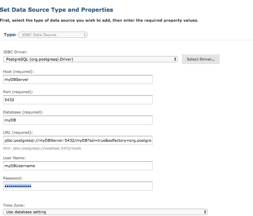Click the 'Port (required):' label
The width and height of the screenshot is (253, 216).
tap(18, 92)
